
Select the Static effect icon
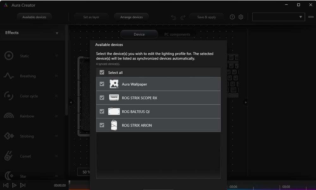click(x=9, y=56)
